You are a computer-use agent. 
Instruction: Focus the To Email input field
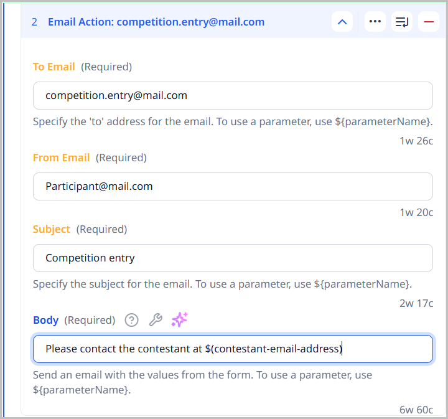tap(233, 96)
